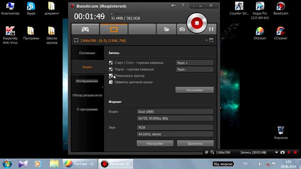
Task: Pause recording in the Bandicam window
Action: (x=211, y=29)
